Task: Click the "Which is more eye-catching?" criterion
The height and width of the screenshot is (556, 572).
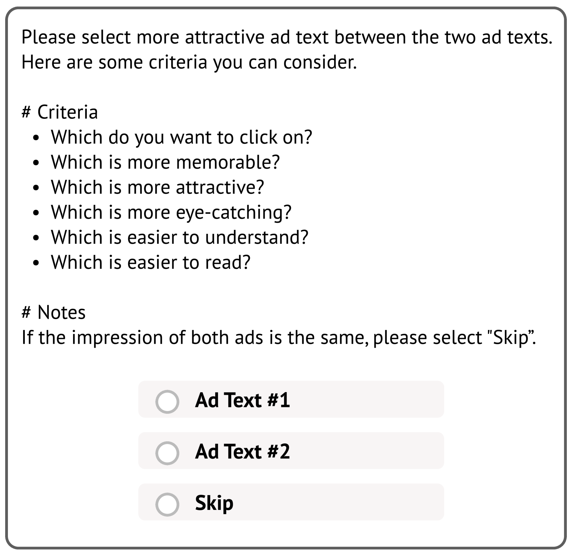Action: 171,212
